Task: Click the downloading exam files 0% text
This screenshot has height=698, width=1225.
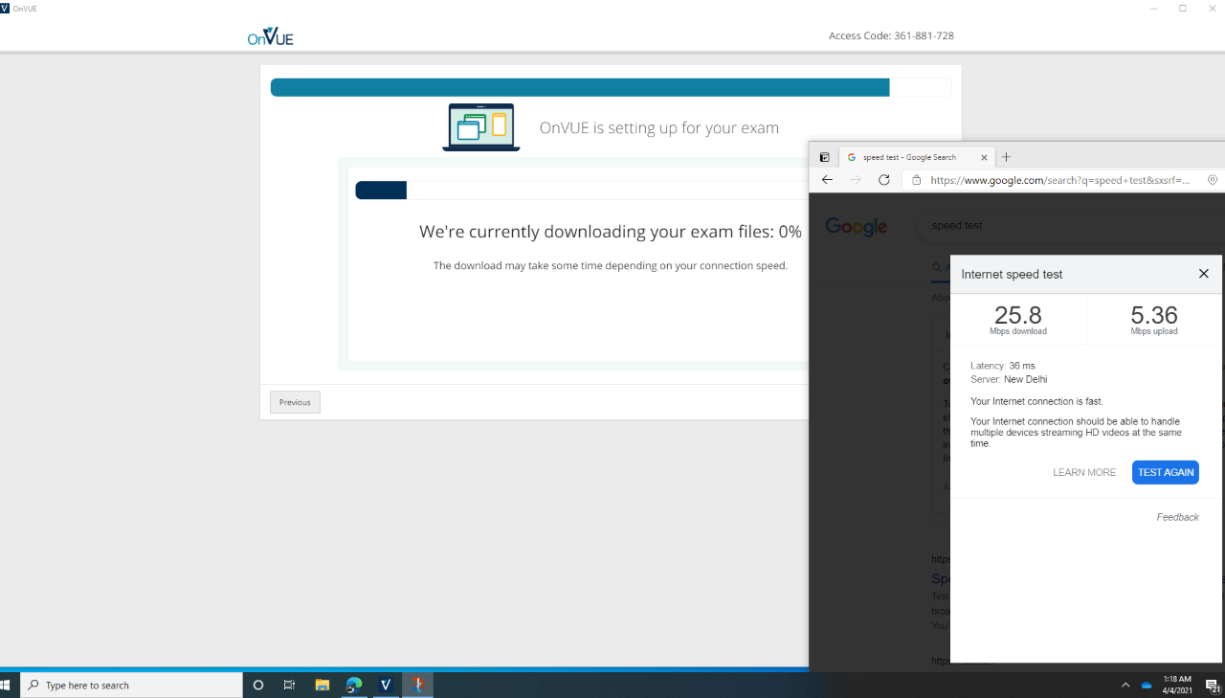Action: coord(611,232)
